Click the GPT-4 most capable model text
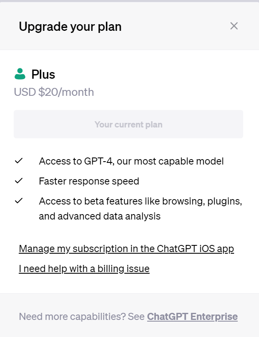 (x=131, y=161)
